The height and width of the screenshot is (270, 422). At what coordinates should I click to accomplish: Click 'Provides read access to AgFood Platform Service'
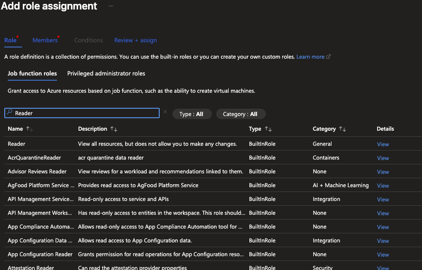138,185
